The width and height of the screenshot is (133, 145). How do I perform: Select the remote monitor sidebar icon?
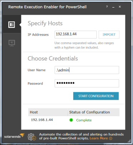[x=12, y=43]
